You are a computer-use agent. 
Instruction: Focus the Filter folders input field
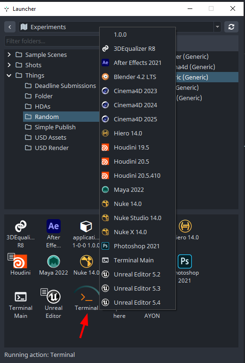click(52, 41)
